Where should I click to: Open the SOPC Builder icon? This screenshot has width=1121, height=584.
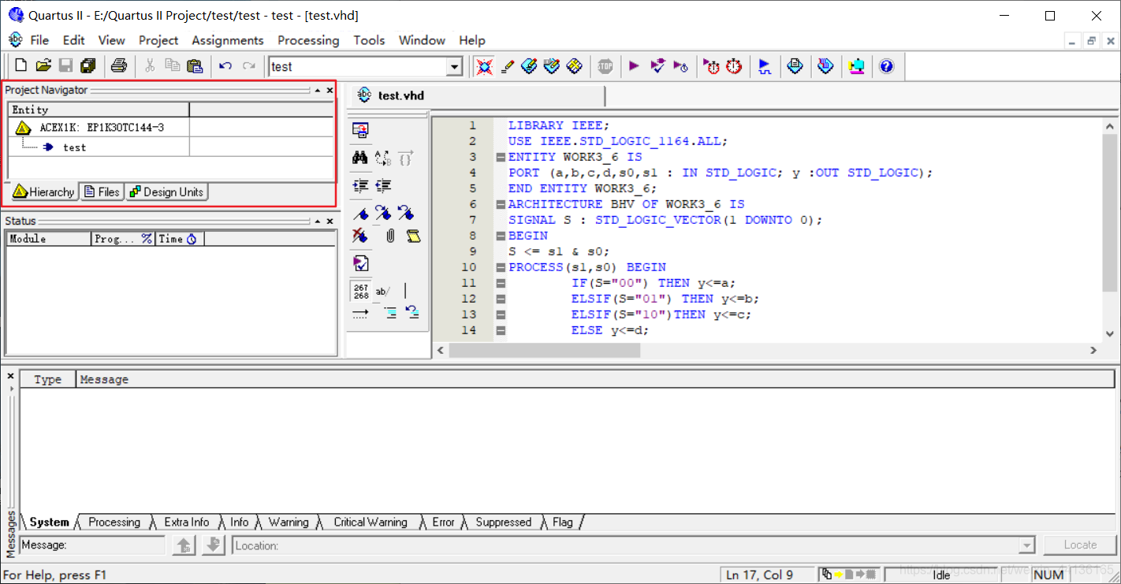tap(856, 66)
